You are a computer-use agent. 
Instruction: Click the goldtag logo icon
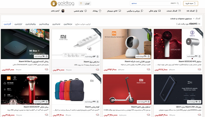pyautogui.click(x=54, y=4)
